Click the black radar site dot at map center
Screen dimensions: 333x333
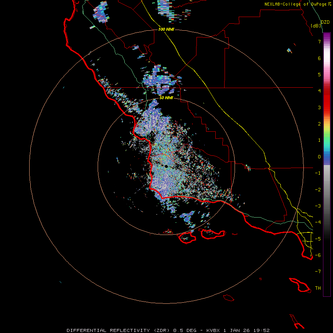tap(166, 166)
